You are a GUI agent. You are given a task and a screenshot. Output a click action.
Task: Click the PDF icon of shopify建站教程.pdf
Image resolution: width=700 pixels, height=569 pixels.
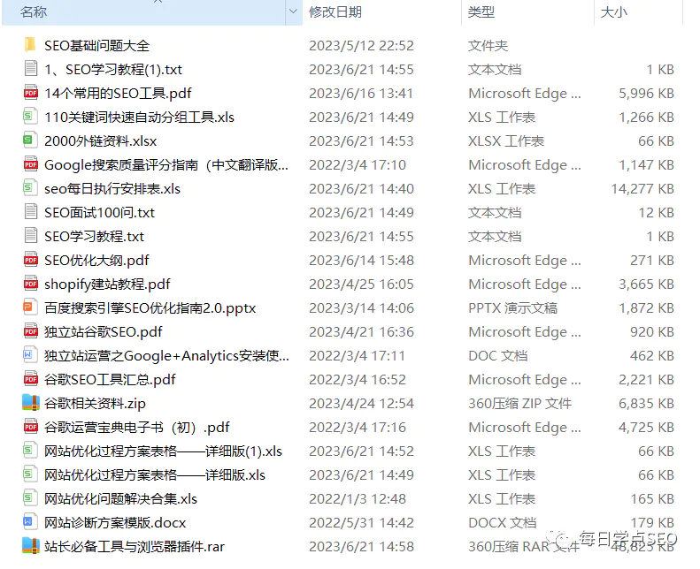click(x=30, y=284)
